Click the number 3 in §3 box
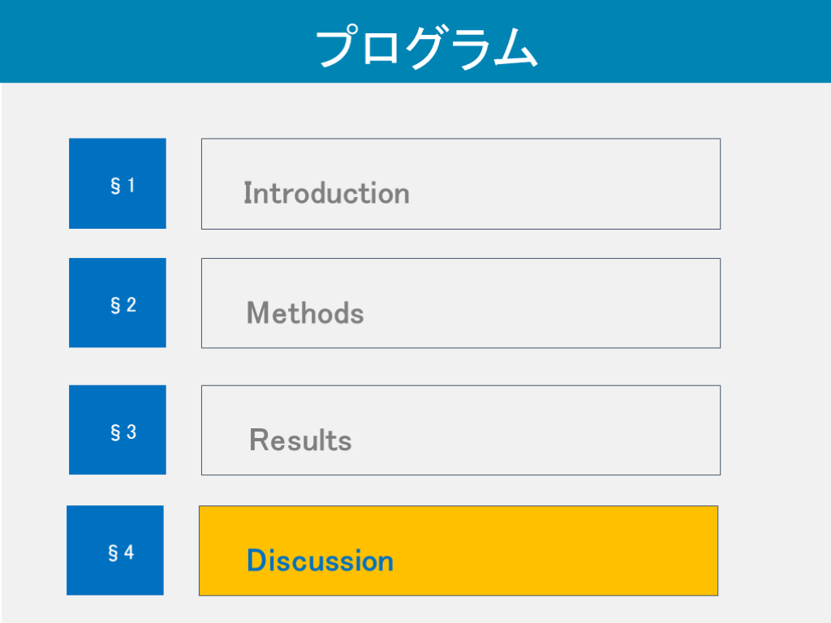 click(131, 432)
